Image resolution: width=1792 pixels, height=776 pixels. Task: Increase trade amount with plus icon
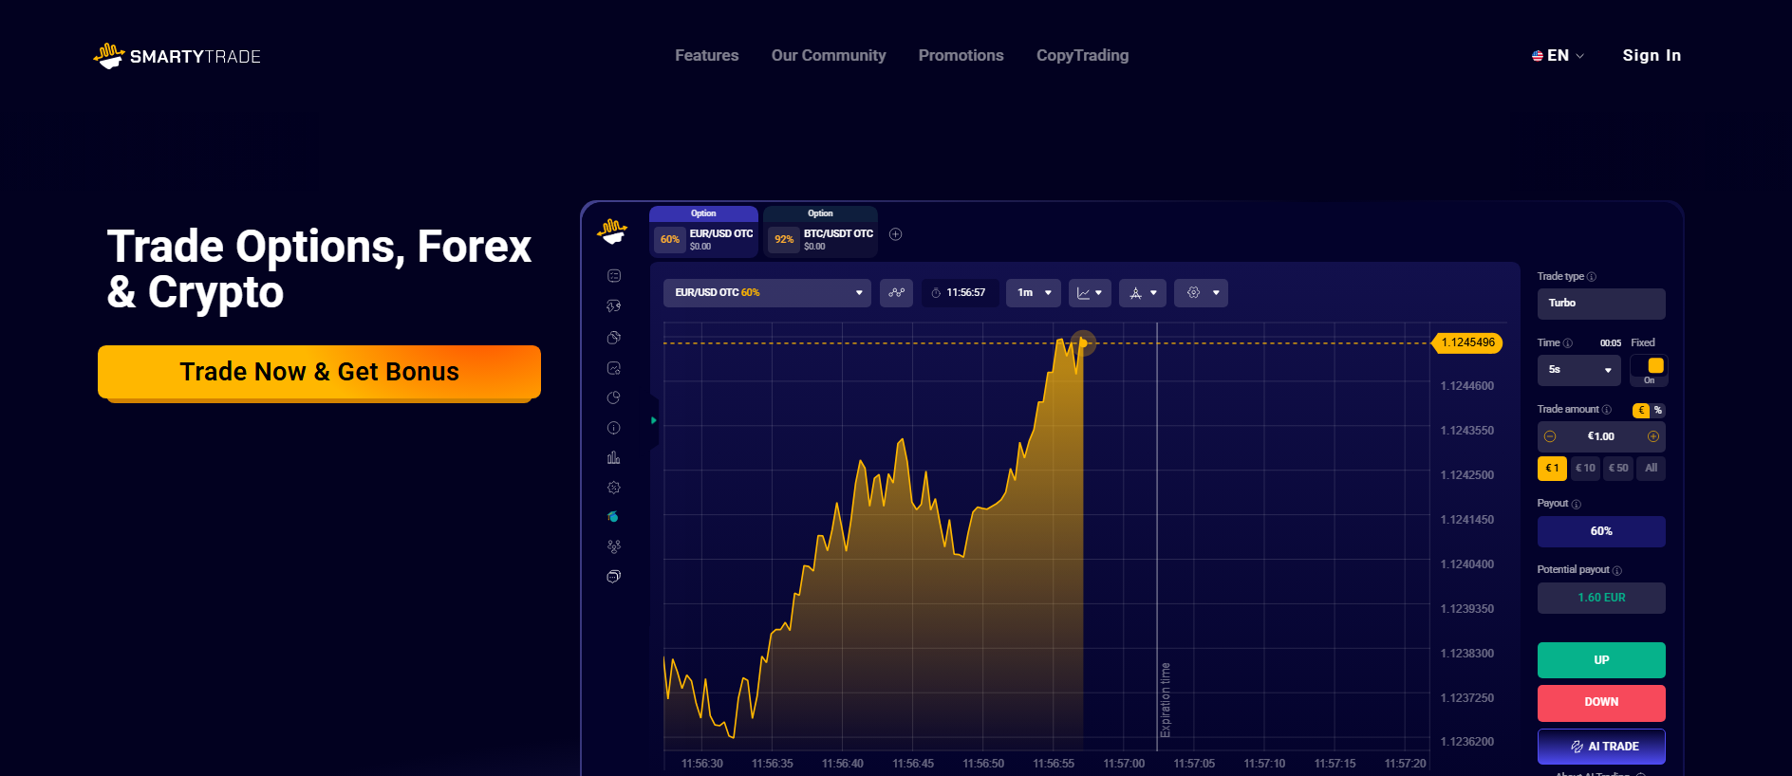click(x=1653, y=436)
